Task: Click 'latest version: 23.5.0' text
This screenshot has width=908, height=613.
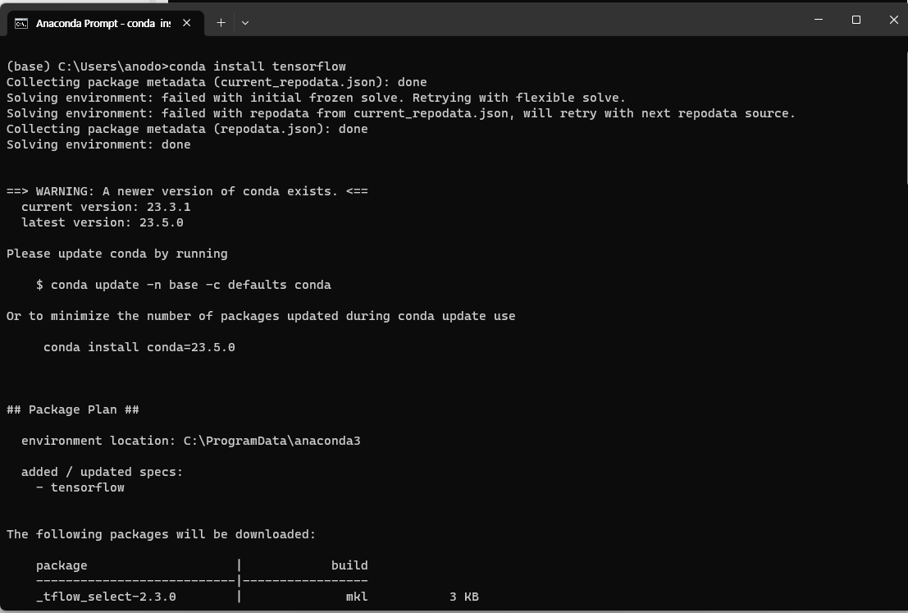Action: click(103, 222)
